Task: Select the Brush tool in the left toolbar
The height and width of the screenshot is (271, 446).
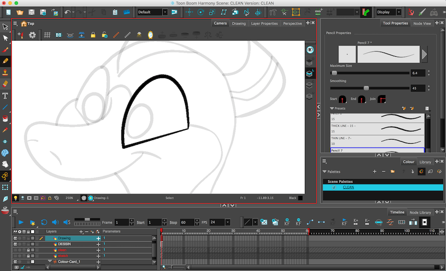Action: [5, 50]
